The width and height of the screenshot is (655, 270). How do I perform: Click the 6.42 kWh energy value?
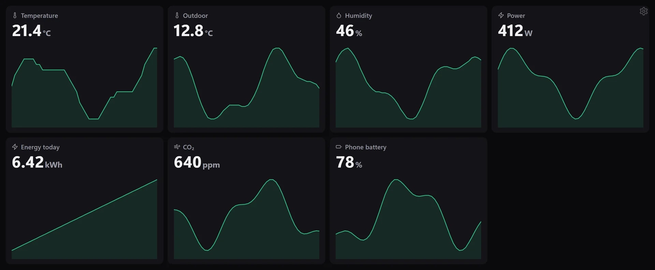click(37, 162)
